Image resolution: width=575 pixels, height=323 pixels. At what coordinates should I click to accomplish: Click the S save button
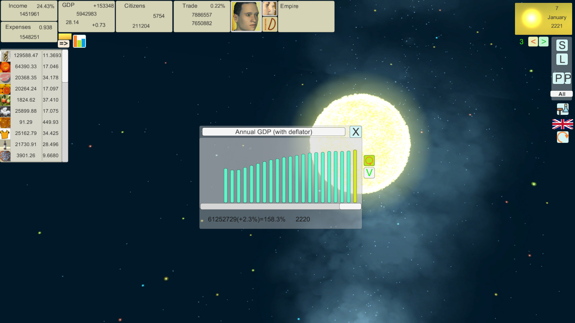562,46
